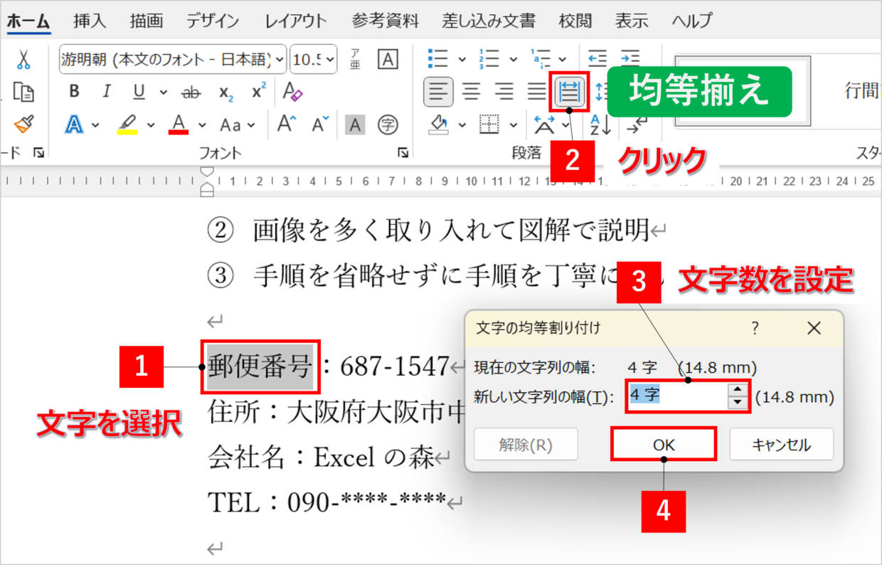The image size is (882, 565).
Task: Click the Sort A-Z icon
Action: click(600, 126)
